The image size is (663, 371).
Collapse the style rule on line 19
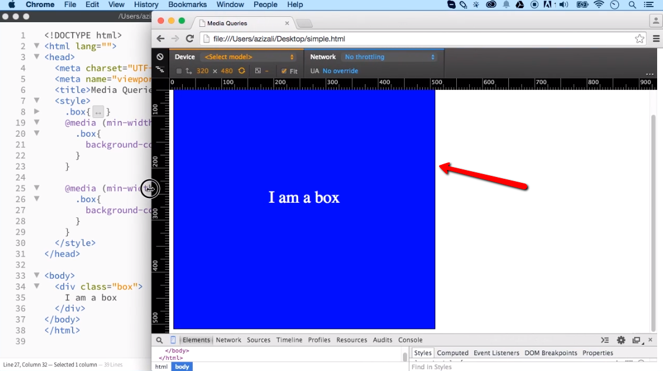36,122
